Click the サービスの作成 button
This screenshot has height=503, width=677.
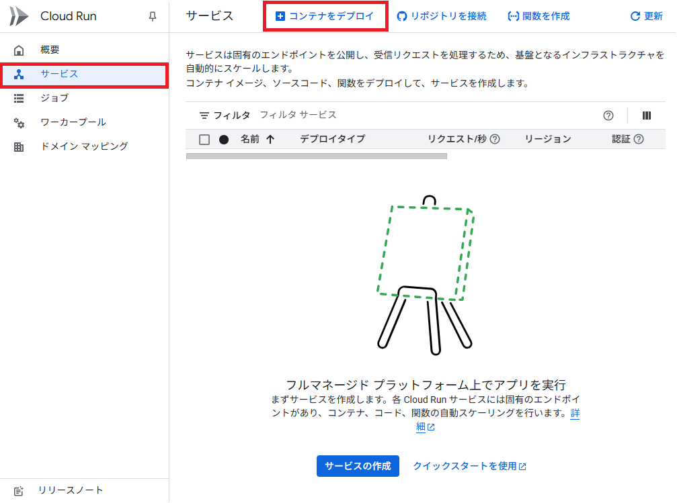tap(358, 466)
